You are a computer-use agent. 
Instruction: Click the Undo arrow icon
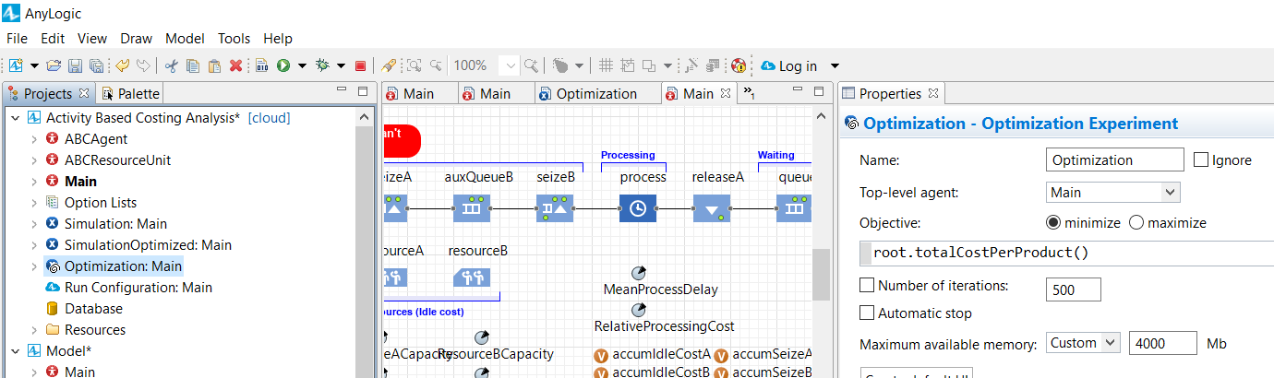click(x=122, y=65)
